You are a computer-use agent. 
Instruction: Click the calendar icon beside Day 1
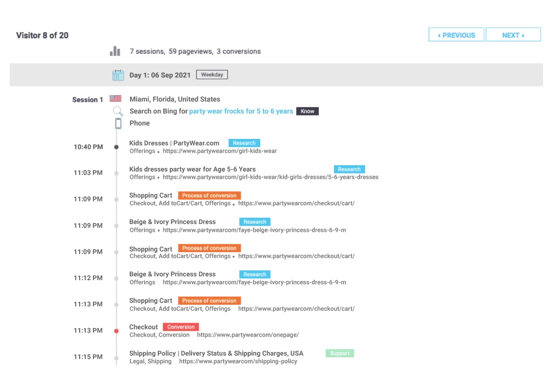click(118, 74)
